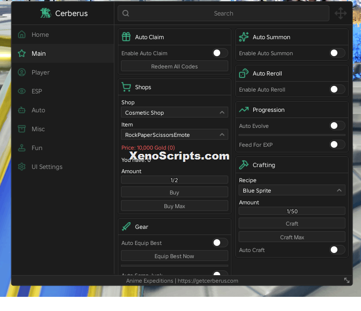Open the Home tab
This screenshot has width=361, height=311.
click(63, 34)
